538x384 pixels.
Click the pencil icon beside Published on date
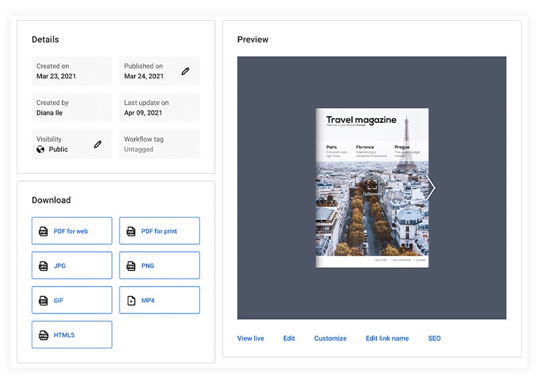[x=186, y=71]
